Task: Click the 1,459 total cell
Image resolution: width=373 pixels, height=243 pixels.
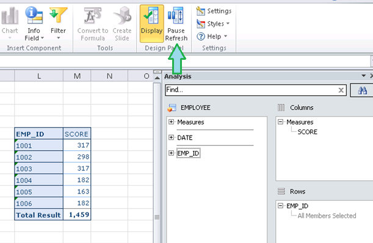Action: (77, 214)
